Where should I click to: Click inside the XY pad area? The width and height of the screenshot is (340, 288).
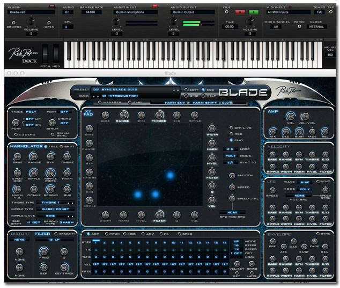(x=150, y=165)
